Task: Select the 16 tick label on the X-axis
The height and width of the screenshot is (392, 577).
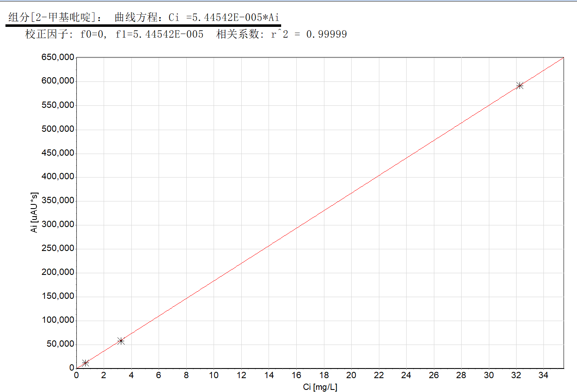Action: coord(296,375)
